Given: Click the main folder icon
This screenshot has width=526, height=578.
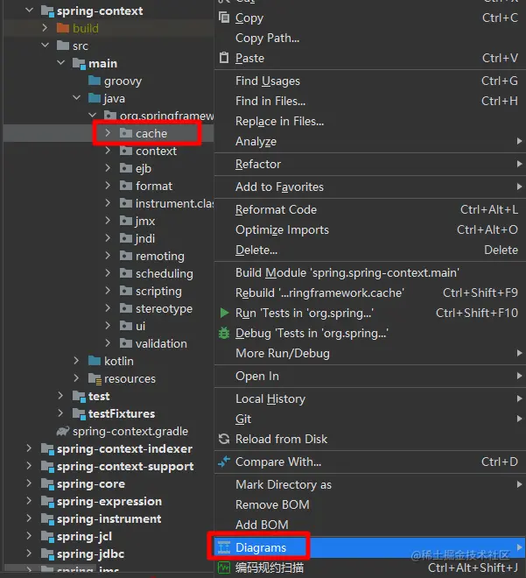Looking at the screenshot, I should (79, 64).
